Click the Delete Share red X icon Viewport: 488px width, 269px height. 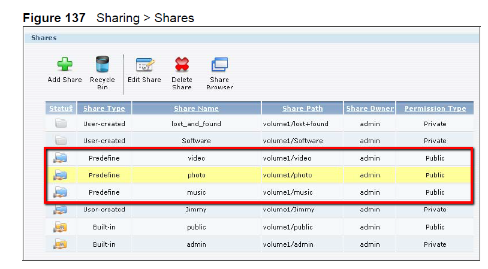(x=182, y=65)
